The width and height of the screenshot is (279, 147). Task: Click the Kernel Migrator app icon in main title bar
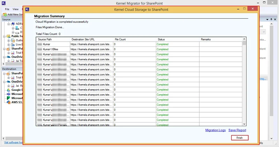tap(3, 3)
